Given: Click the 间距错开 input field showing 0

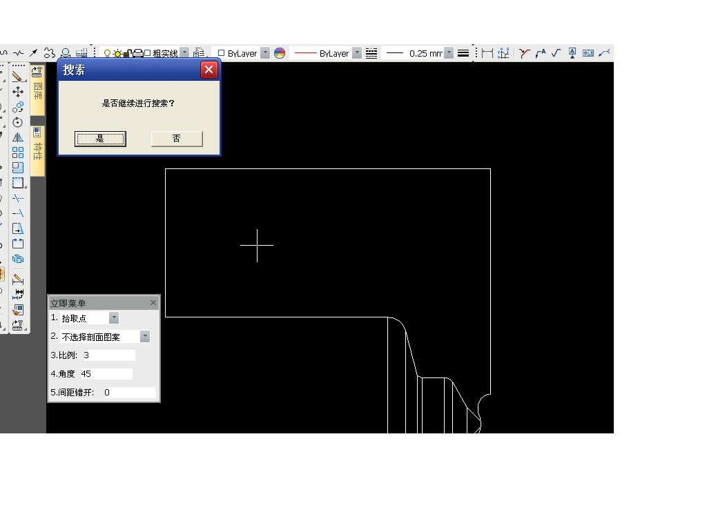Looking at the screenshot, I should (129, 393).
